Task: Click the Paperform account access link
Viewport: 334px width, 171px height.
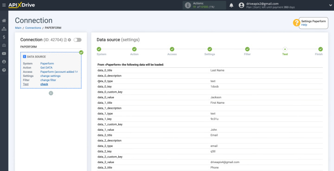Action: pos(59,72)
